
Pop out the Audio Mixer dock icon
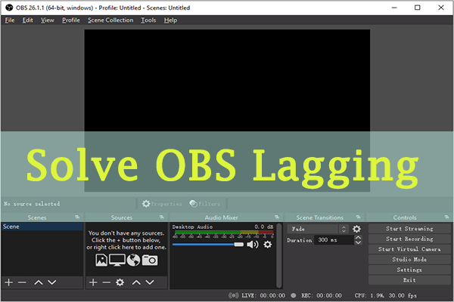pyautogui.click(x=277, y=217)
